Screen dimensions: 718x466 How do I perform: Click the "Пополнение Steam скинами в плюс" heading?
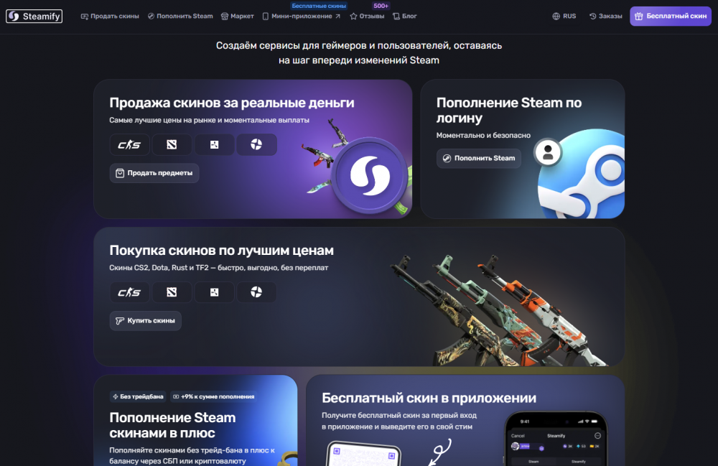(x=172, y=425)
